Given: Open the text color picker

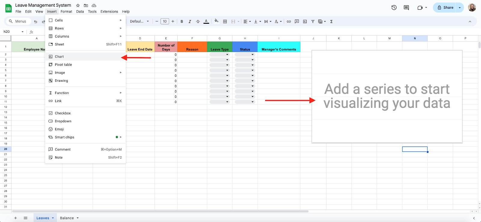Looking at the screenshot, I should pos(206,21).
